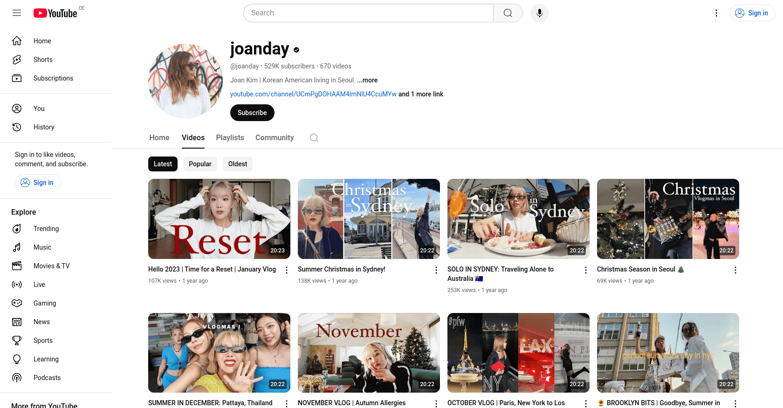The width and height of the screenshot is (783, 408).
Task: Switch to the Community tab
Action: click(275, 138)
